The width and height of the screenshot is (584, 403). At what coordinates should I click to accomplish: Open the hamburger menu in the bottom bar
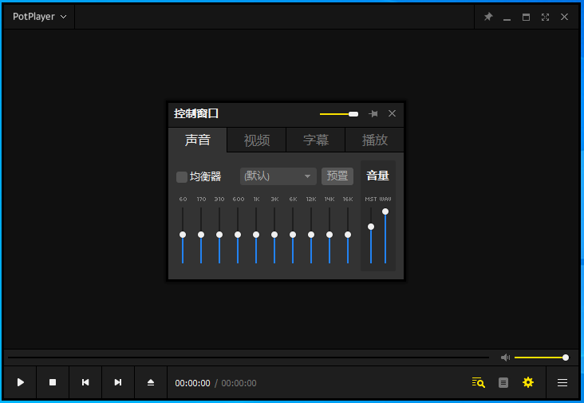[x=562, y=382]
